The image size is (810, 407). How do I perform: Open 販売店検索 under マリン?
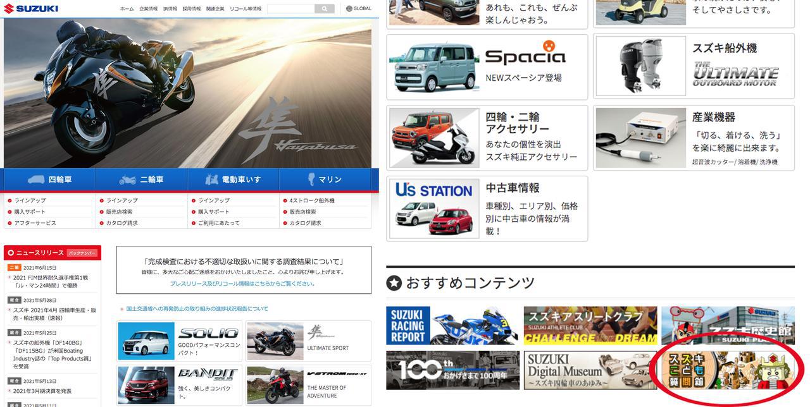[302, 212]
